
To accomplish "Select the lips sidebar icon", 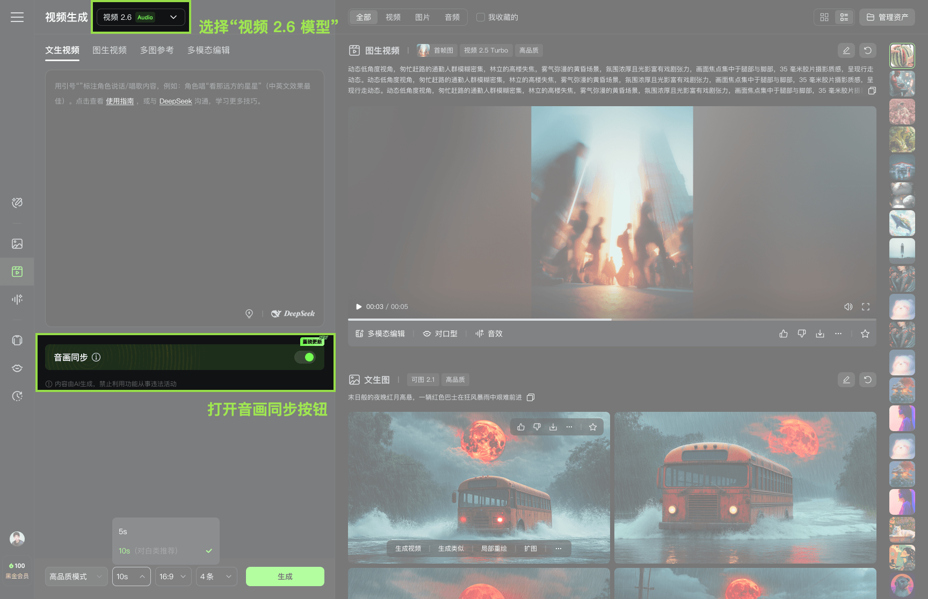I will point(17,368).
